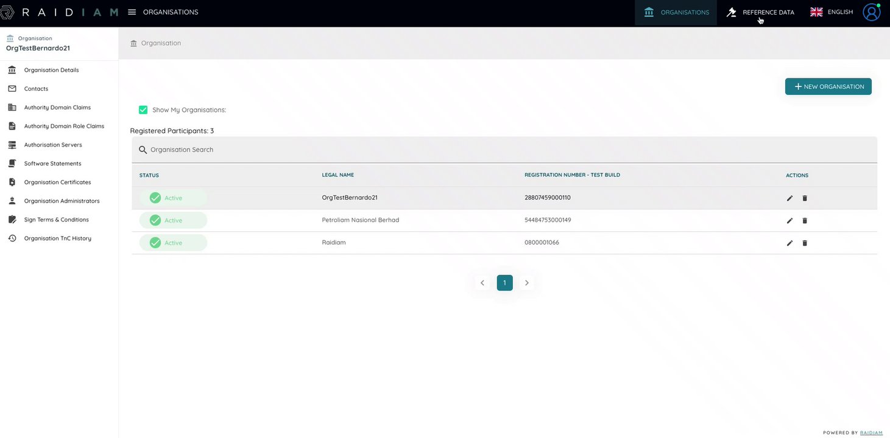
Task: Open Organisation Details in the sidebar
Action: click(x=52, y=70)
